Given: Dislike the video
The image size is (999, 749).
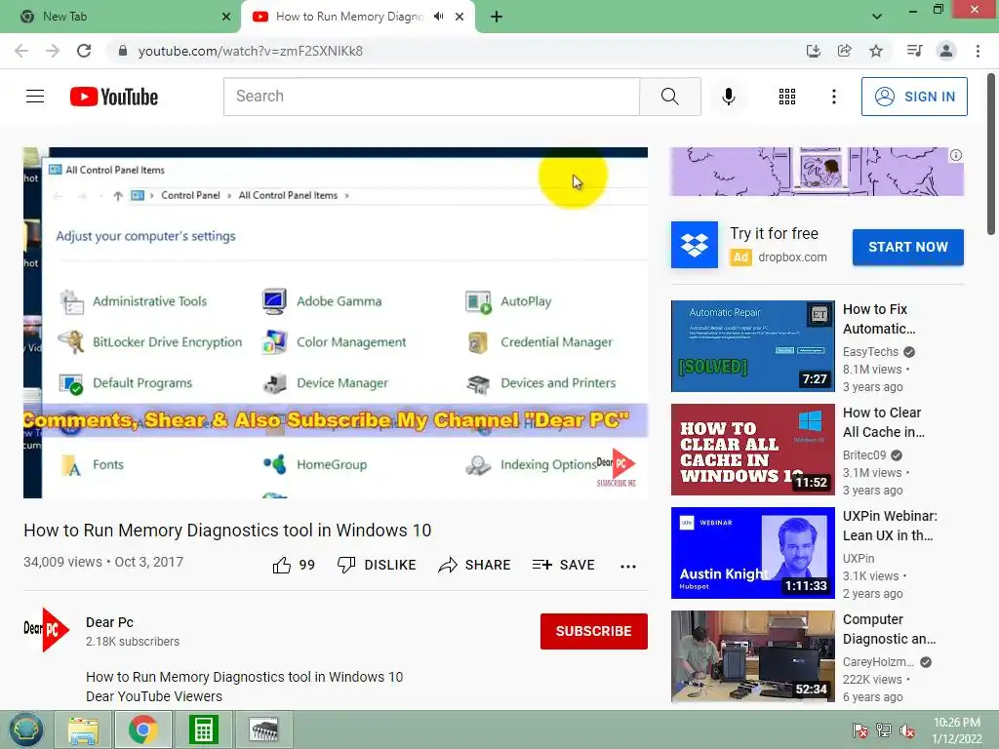Looking at the screenshot, I should [x=377, y=565].
